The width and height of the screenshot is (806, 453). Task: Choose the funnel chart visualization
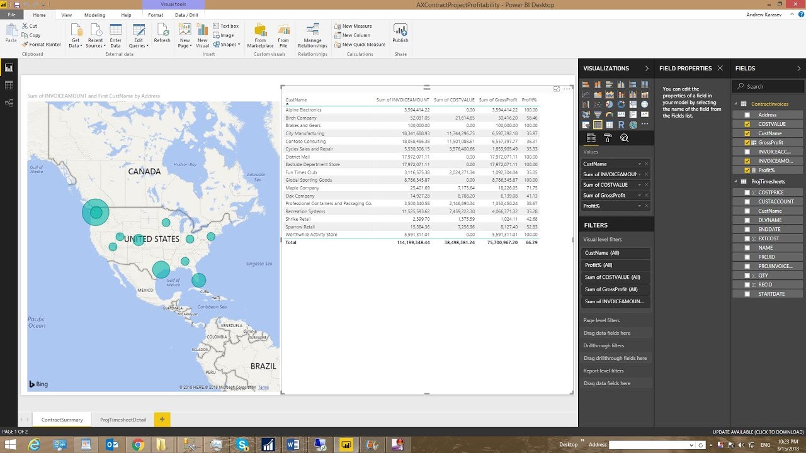pos(598,115)
